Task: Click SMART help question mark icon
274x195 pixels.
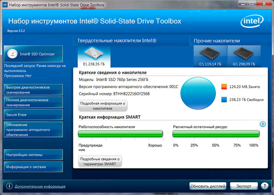Action: coord(263,124)
